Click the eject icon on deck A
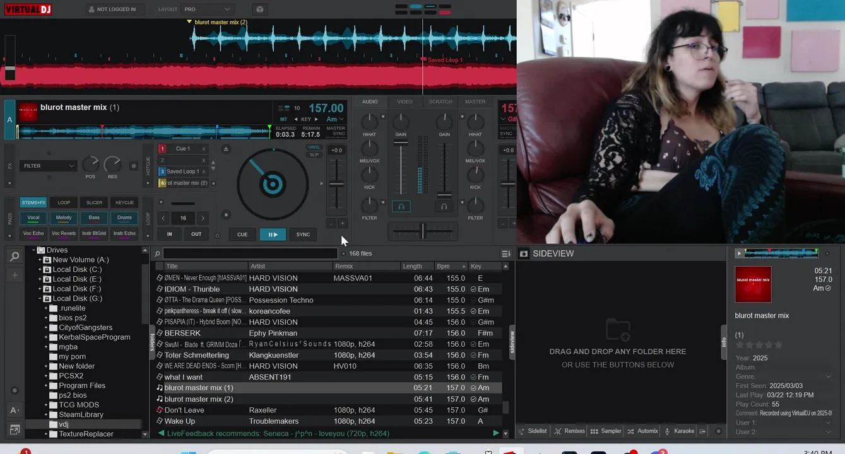 [226, 149]
